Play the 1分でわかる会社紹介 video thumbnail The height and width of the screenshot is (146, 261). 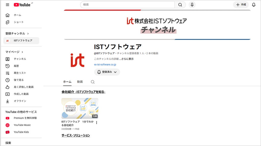point(80,108)
